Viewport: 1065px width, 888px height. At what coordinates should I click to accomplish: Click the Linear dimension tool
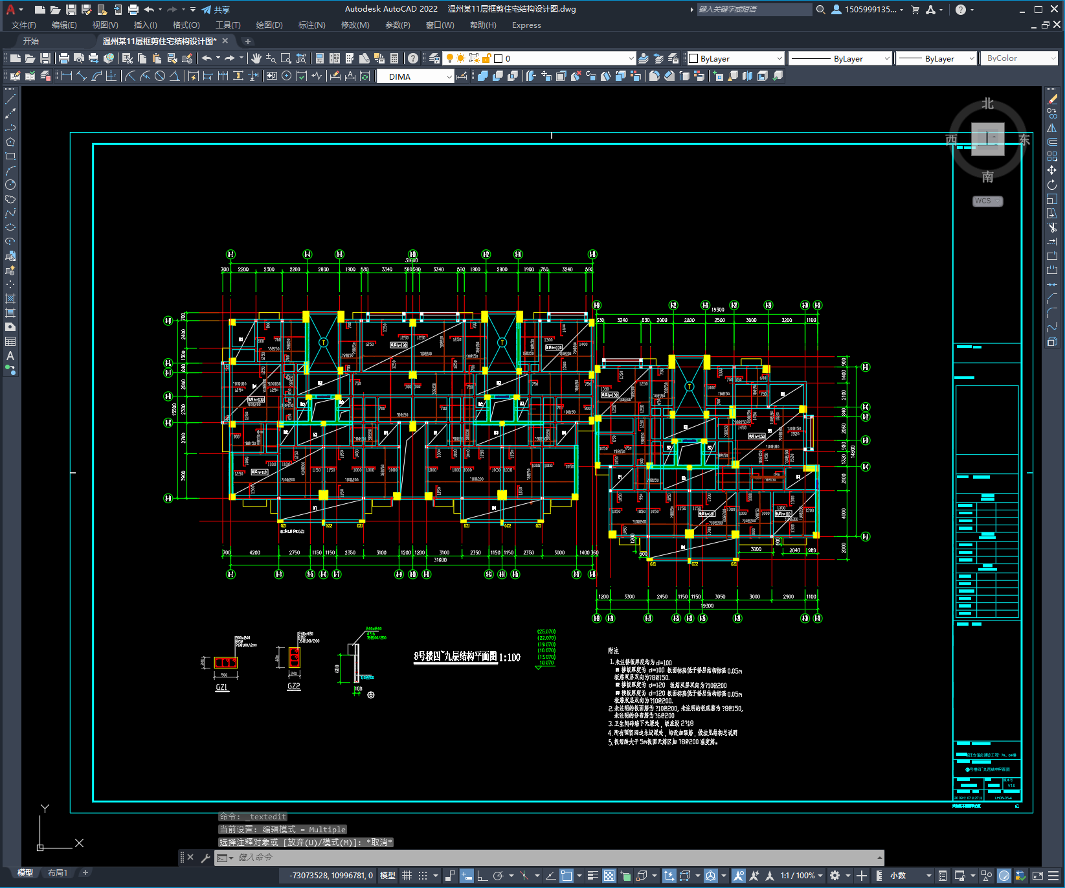pos(66,76)
